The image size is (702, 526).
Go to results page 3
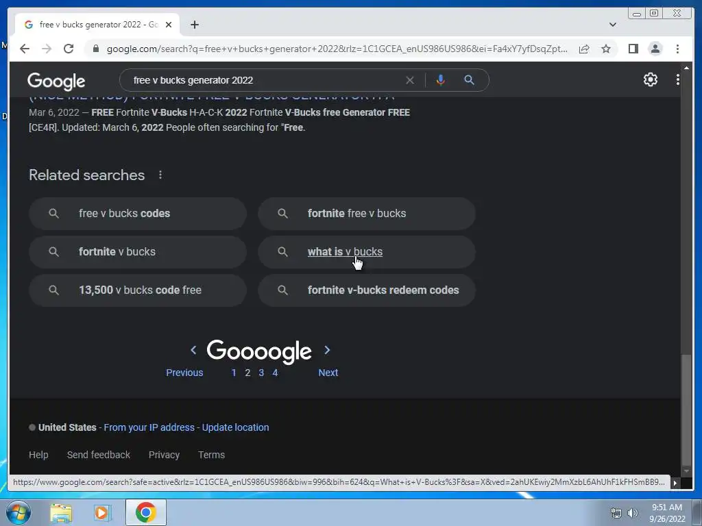[x=261, y=373]
